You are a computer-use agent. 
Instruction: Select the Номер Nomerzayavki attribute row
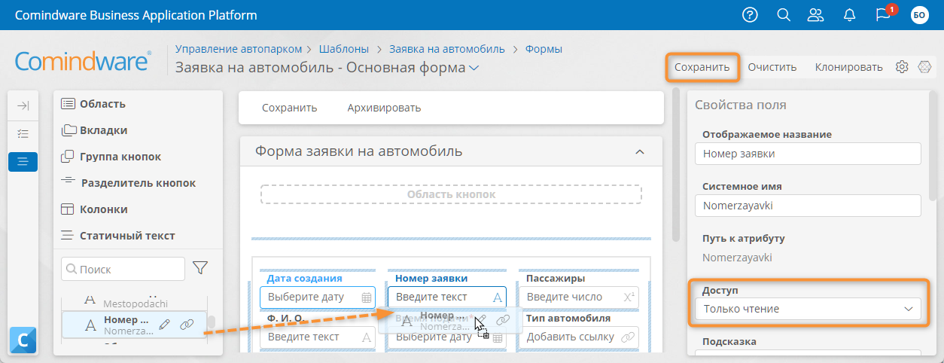134,325
